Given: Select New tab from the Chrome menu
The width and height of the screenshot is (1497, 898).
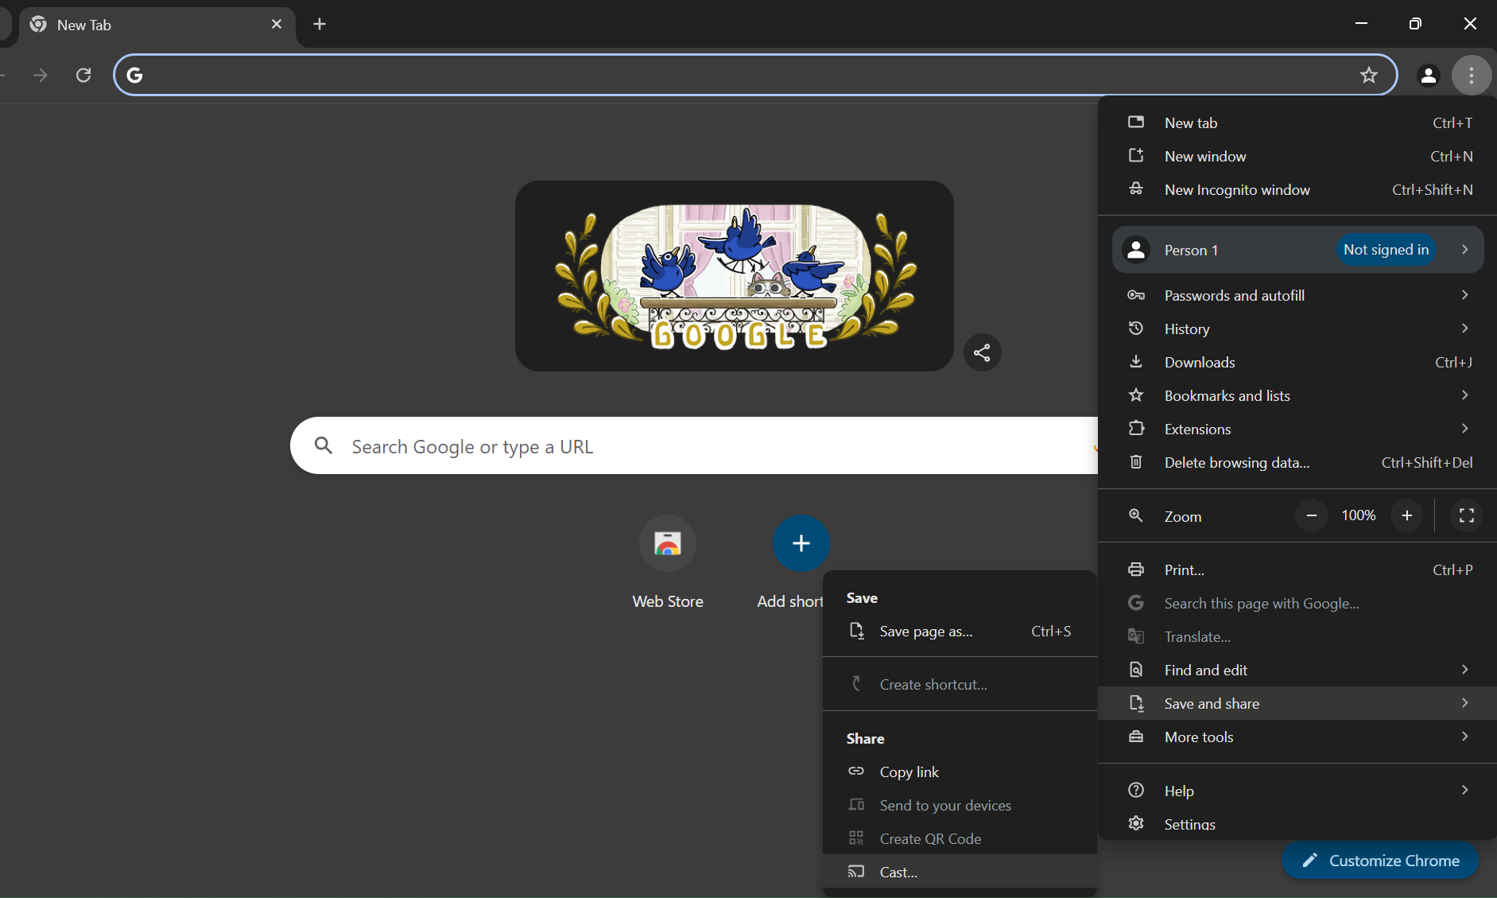Looking at the screenshot, I should point(1297,122).
